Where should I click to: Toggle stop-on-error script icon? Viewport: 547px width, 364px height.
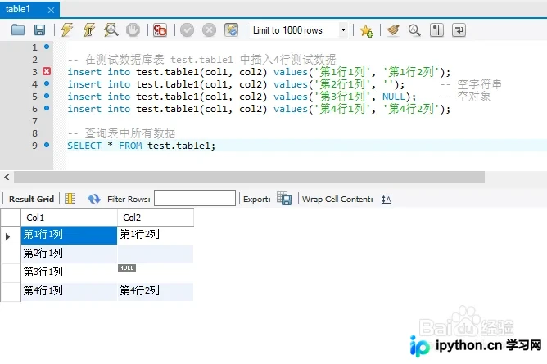160,30
